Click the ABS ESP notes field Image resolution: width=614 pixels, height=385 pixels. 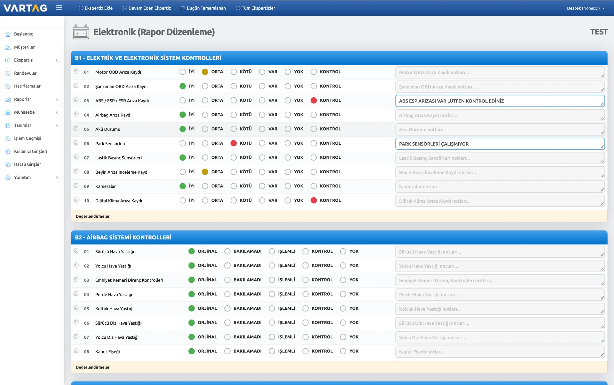coord(500,101)
